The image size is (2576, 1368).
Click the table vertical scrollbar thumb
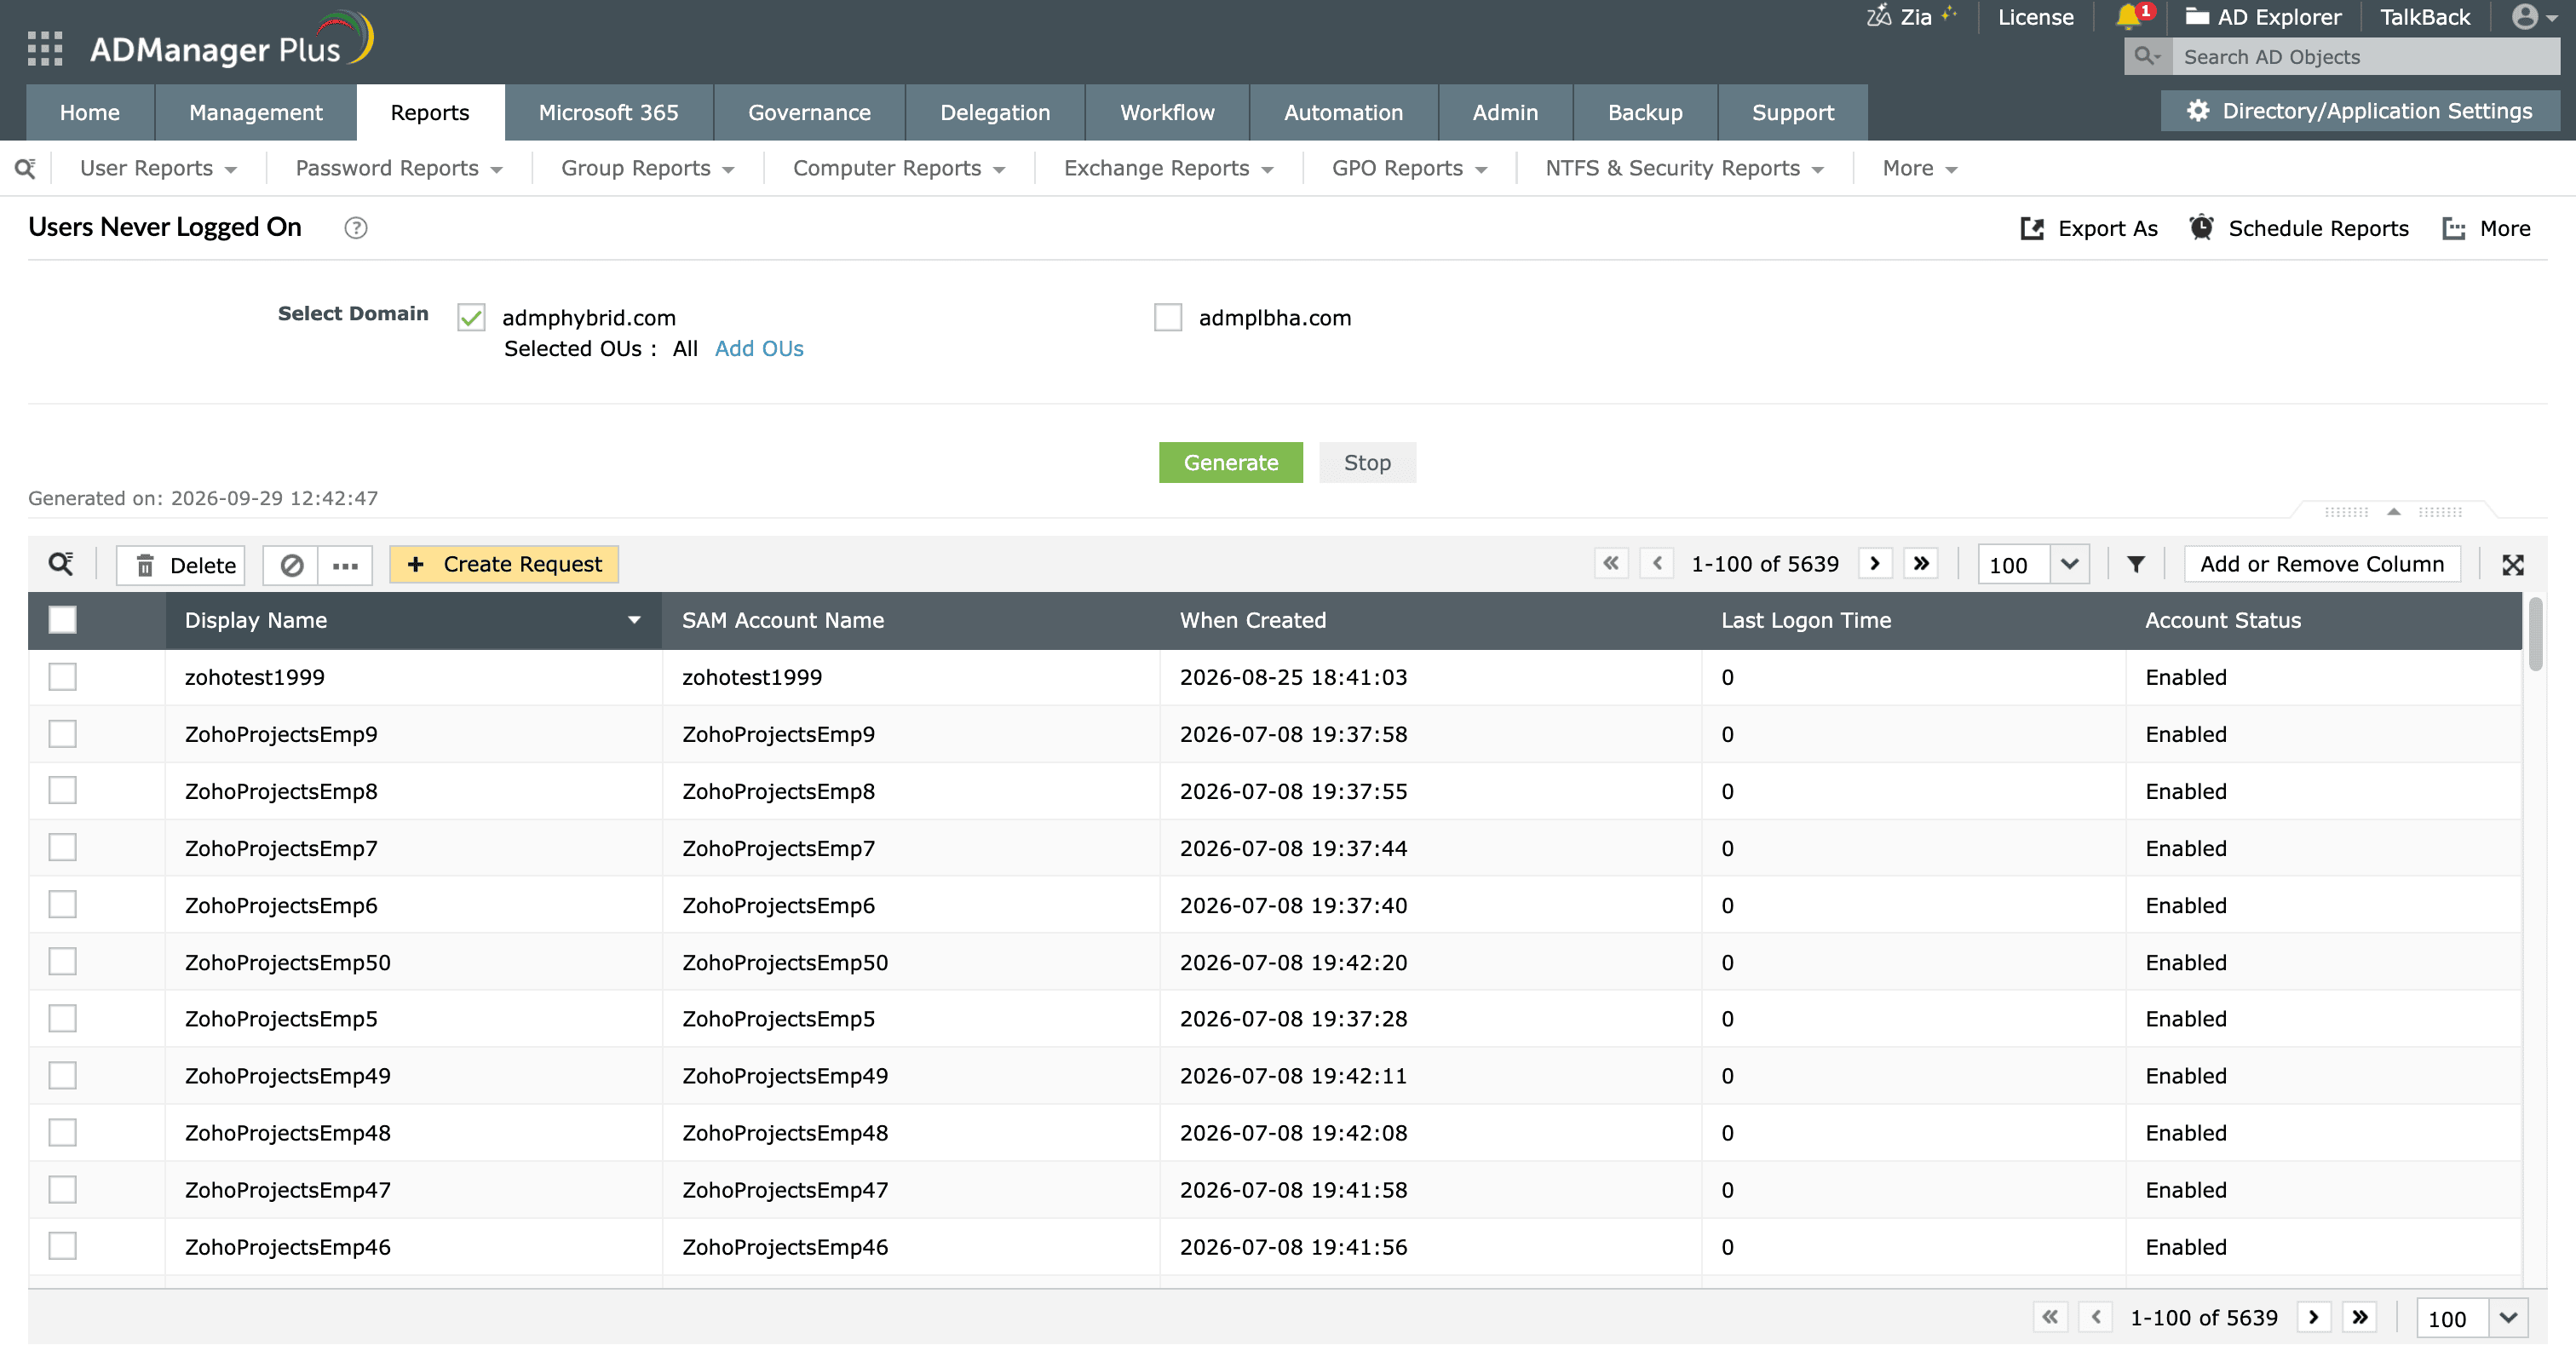pyautogui.click(x=2535, y=635)
